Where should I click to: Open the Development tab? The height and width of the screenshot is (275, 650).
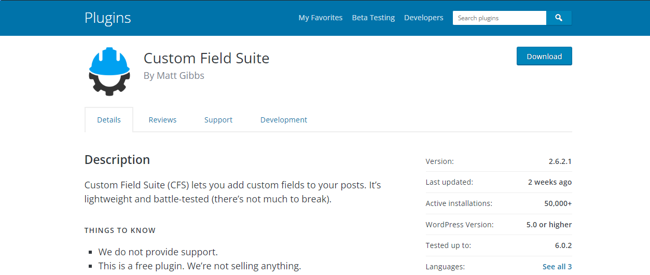tap(284, 120)
